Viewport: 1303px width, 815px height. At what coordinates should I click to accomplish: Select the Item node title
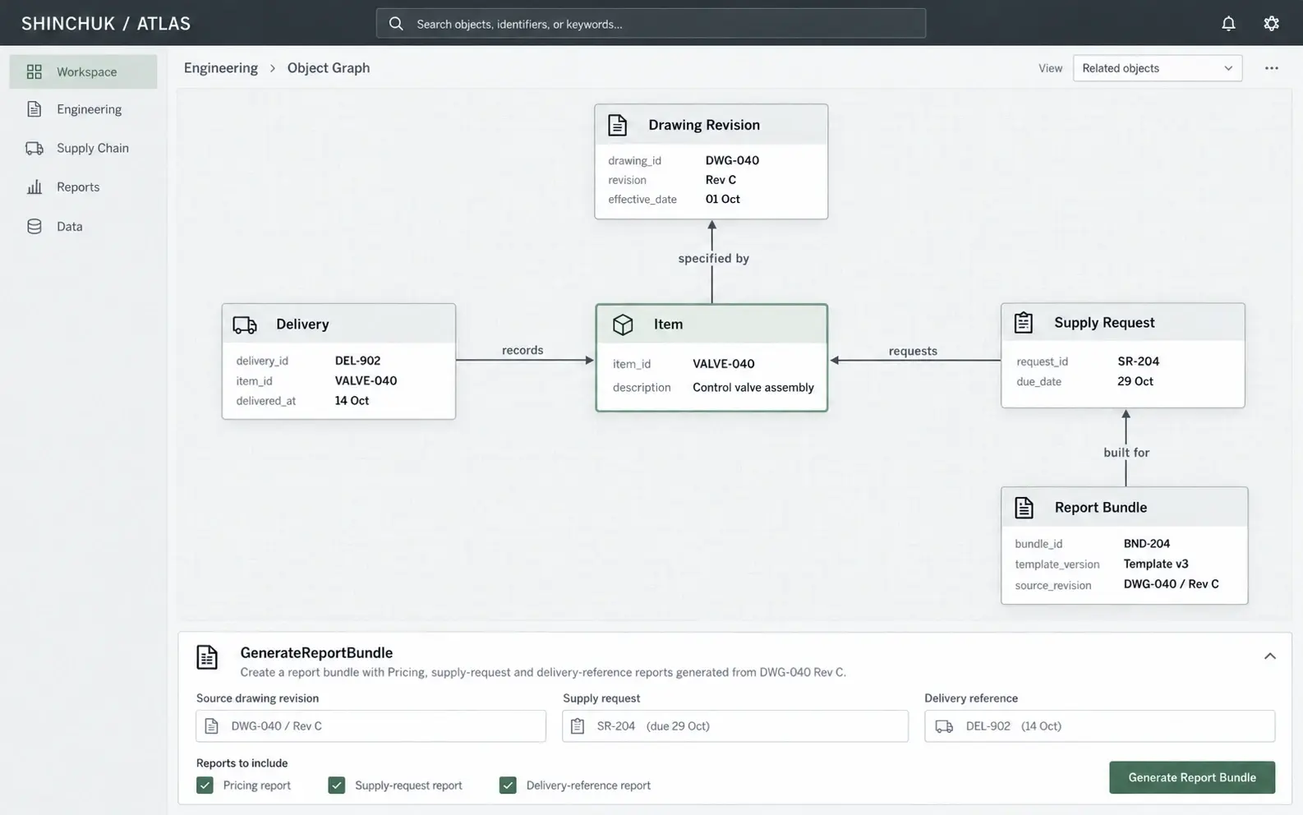click(668, 325)
